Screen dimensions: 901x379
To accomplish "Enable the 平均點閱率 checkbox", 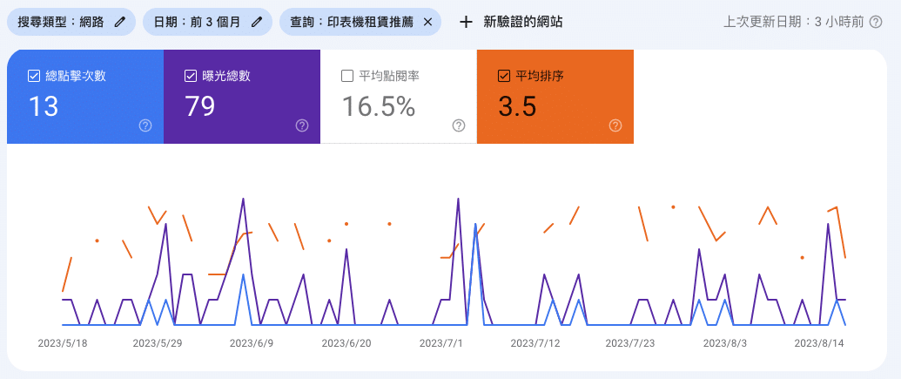I will [x=347, y=76].
